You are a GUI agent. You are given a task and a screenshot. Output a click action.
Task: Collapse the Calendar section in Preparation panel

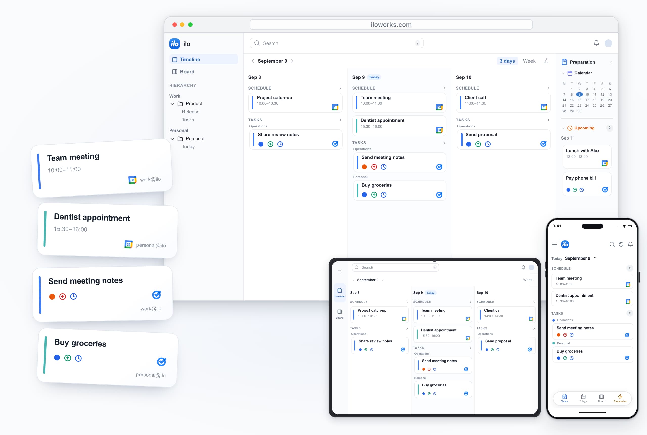(563, 73)
